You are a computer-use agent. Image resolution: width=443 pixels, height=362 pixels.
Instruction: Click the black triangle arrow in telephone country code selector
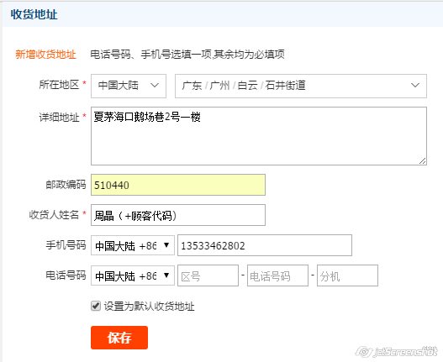tap(166, 275)
